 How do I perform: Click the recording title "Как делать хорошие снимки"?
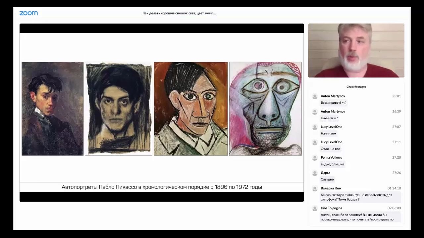pyautogui.click(x=179, y=13)
